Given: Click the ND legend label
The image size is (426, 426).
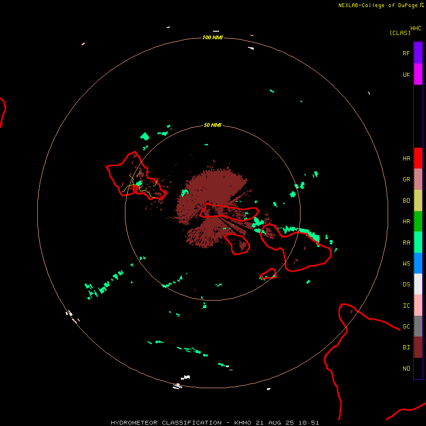Looking at the screenshot, I should pyautogui.click(x=406, y=369).
